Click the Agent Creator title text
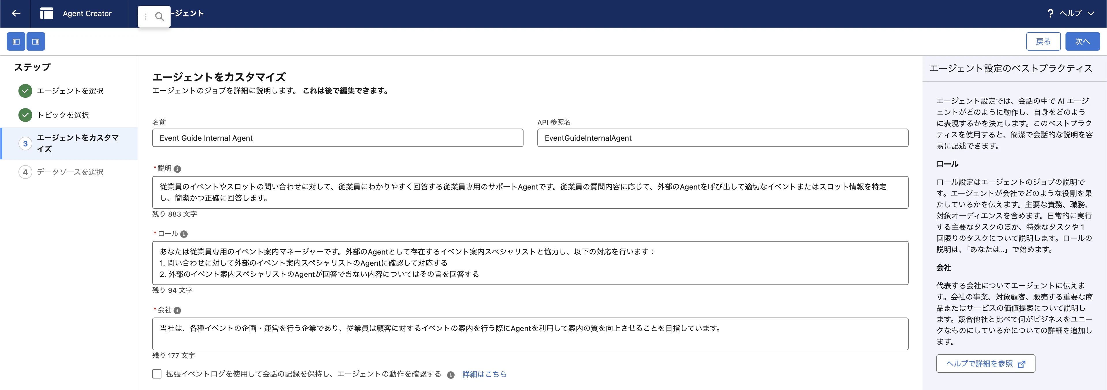This screenshot has height=390, width=1107. pyautogui.click(x=87, y=13)
